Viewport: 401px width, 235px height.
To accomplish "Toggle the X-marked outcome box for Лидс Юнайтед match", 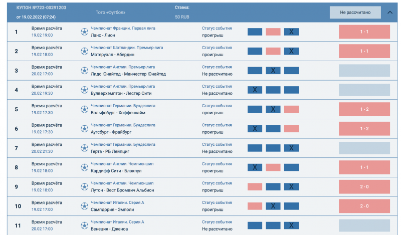I will (x=273, y=71).
